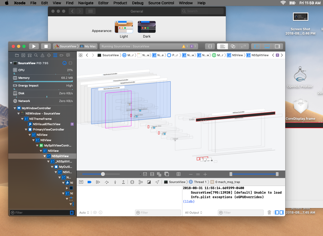The width and height of the screenshot is (323, 236).
Task: Open the Breakpoint navigator icon
Action: [x=62, y=55]
